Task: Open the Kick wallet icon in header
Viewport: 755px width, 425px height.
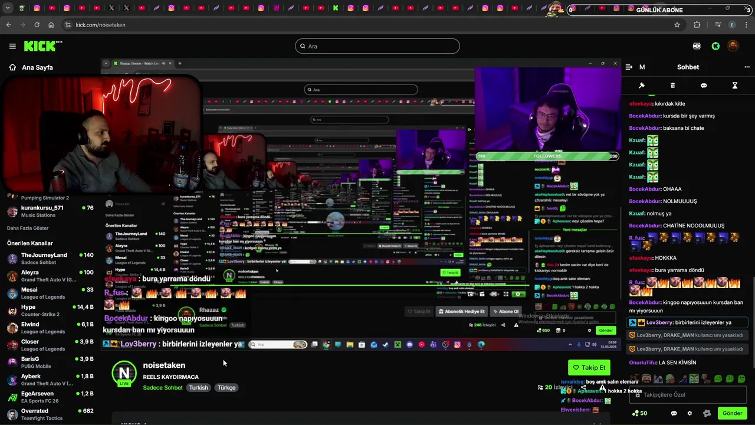Action: pyautogui.click(x=697, y=46)
